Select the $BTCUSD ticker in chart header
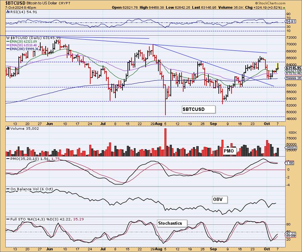The height and width of the screenshot is (252, 302). pos(15,3)
